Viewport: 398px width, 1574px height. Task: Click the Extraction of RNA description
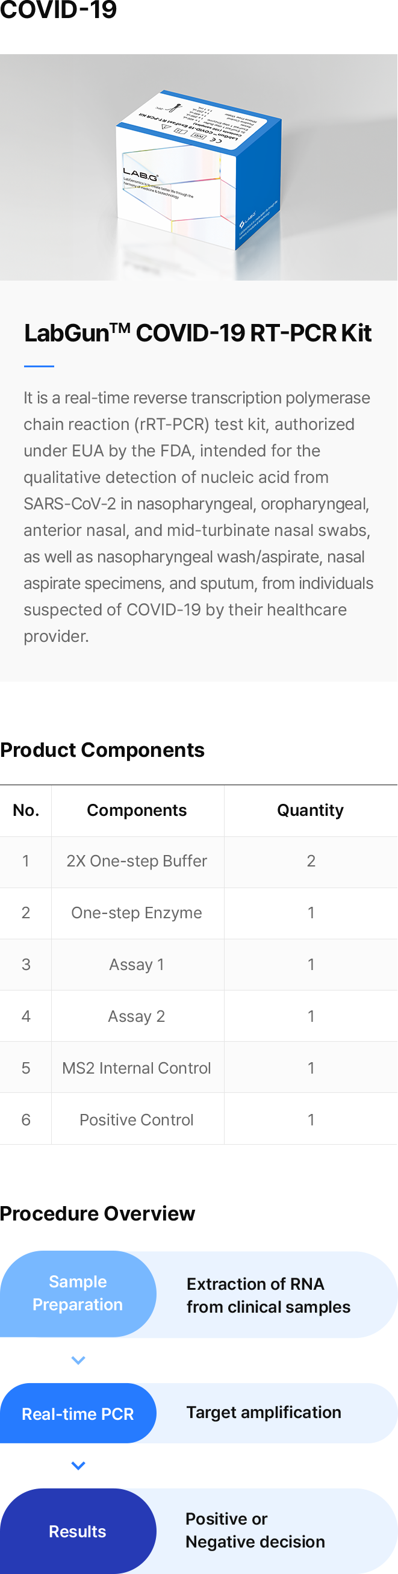(x=269, y=1295)
